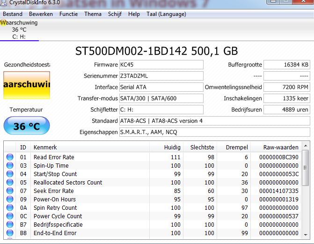314x244 pixels.
Task: Click the Standaard field ATA8-ACS
Action: point(215,121)
